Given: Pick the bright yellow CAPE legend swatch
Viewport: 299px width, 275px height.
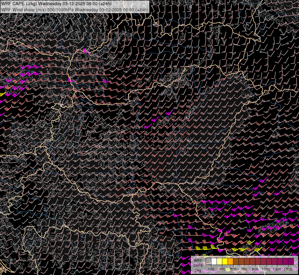Looking at the screenshot, I should pos(225,262).
